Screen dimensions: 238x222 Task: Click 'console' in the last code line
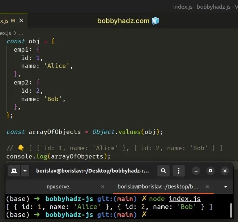click(19, 156)
